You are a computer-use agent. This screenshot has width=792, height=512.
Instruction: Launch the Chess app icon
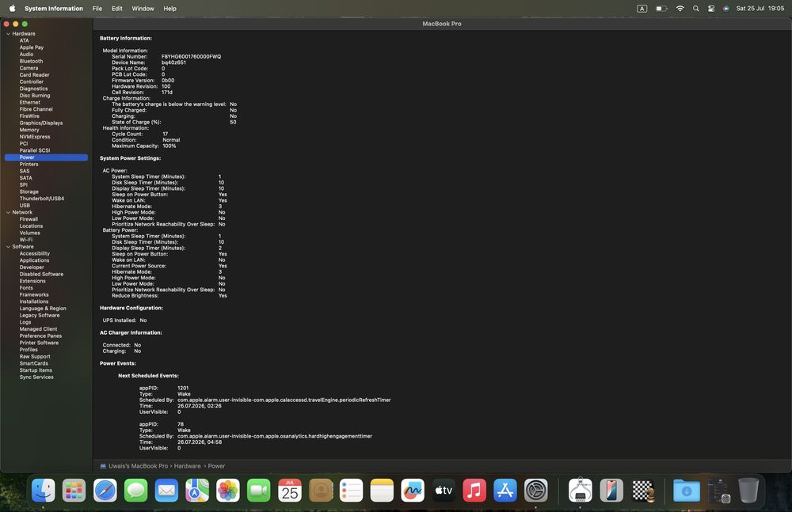[x=642, y=491]
